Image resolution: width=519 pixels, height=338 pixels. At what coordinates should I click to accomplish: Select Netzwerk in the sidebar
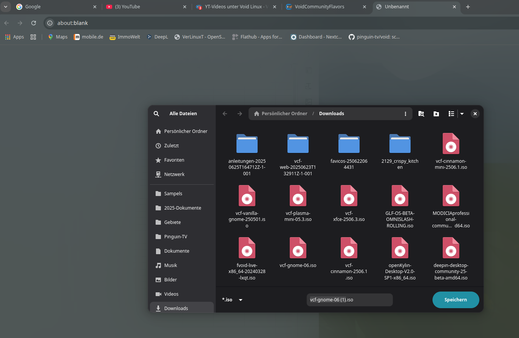coord(174,174)
